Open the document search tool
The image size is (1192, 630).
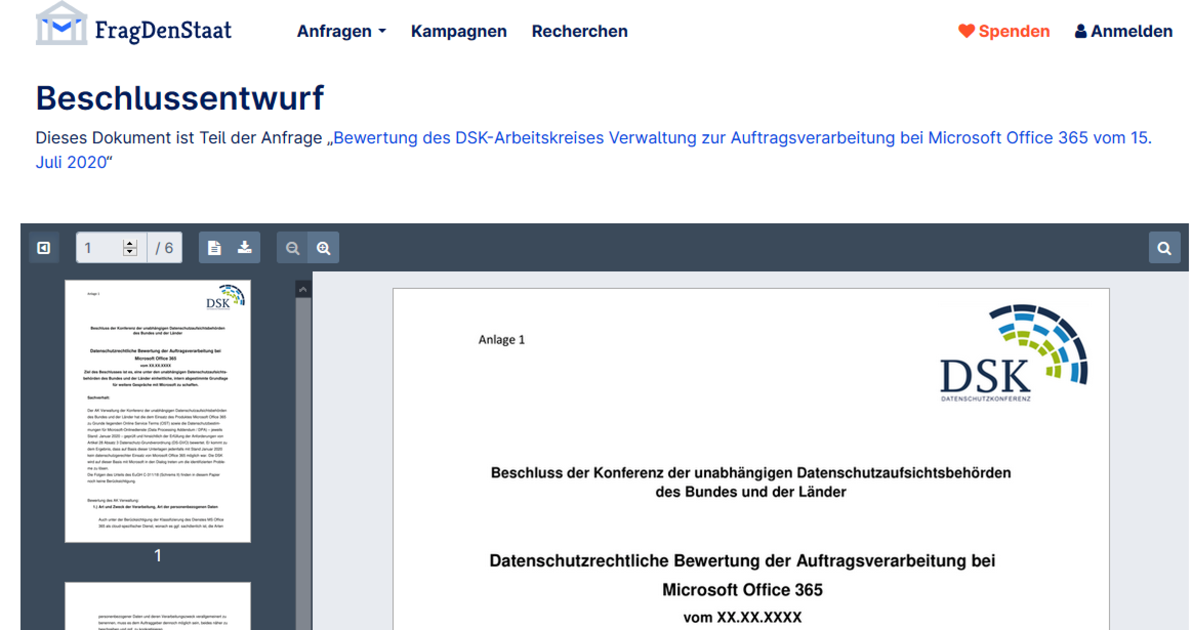(1164, 248)
